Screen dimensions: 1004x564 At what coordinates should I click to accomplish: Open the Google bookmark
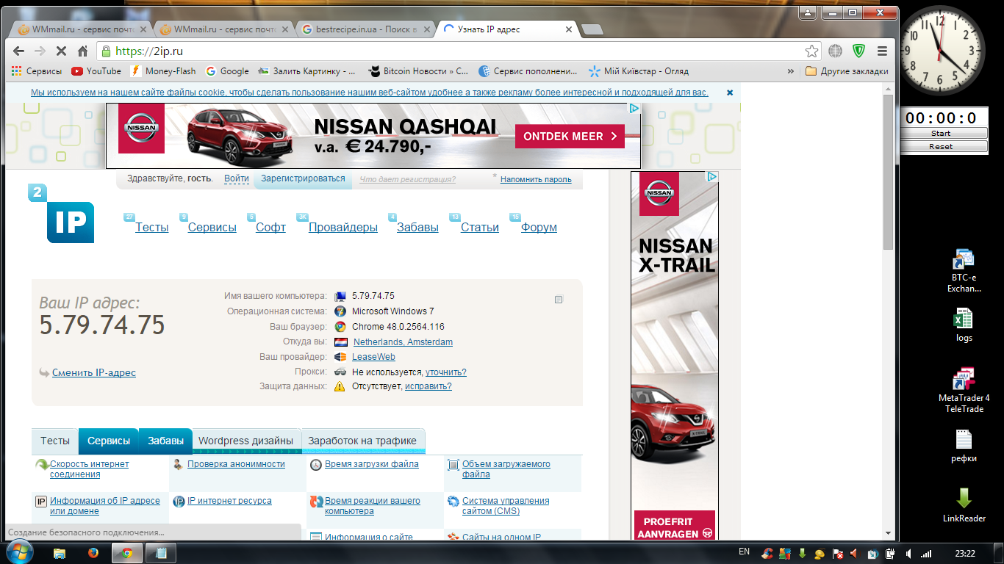pyautogui.click(x=227, y=71)
